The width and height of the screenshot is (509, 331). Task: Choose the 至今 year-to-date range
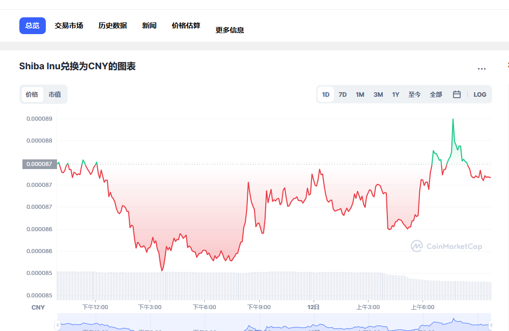tap(414, 95)
